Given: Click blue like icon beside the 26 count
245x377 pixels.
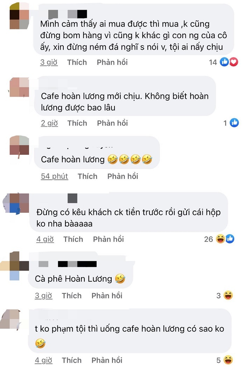Looking at the screenshot, I should coord(230,239).
